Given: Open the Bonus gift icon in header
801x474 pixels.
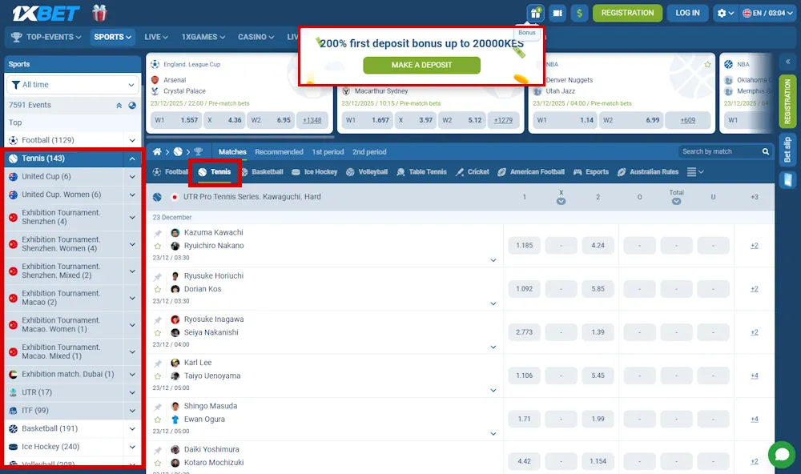Looking at the screenshot, I should [535, 13].
